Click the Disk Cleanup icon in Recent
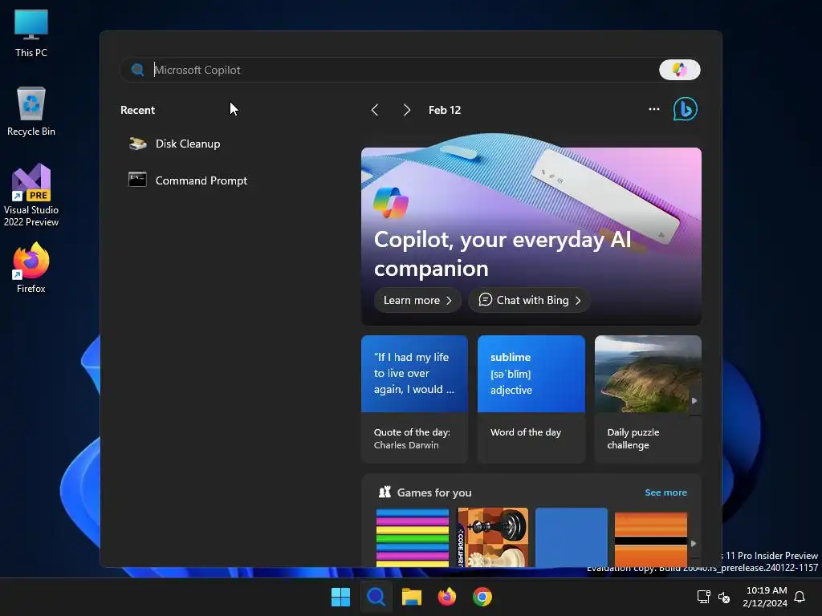This screenshot has width=822, height=616. (138, 144)
